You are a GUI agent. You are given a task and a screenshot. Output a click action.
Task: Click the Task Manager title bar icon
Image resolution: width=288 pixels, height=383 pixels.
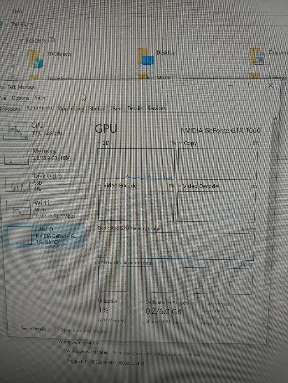click(3, 87)
